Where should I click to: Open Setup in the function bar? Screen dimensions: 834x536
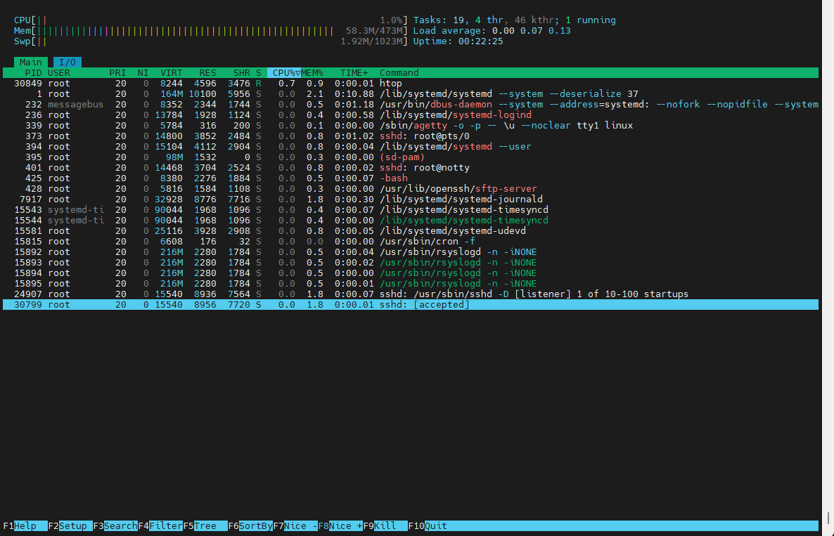point(70,526)
